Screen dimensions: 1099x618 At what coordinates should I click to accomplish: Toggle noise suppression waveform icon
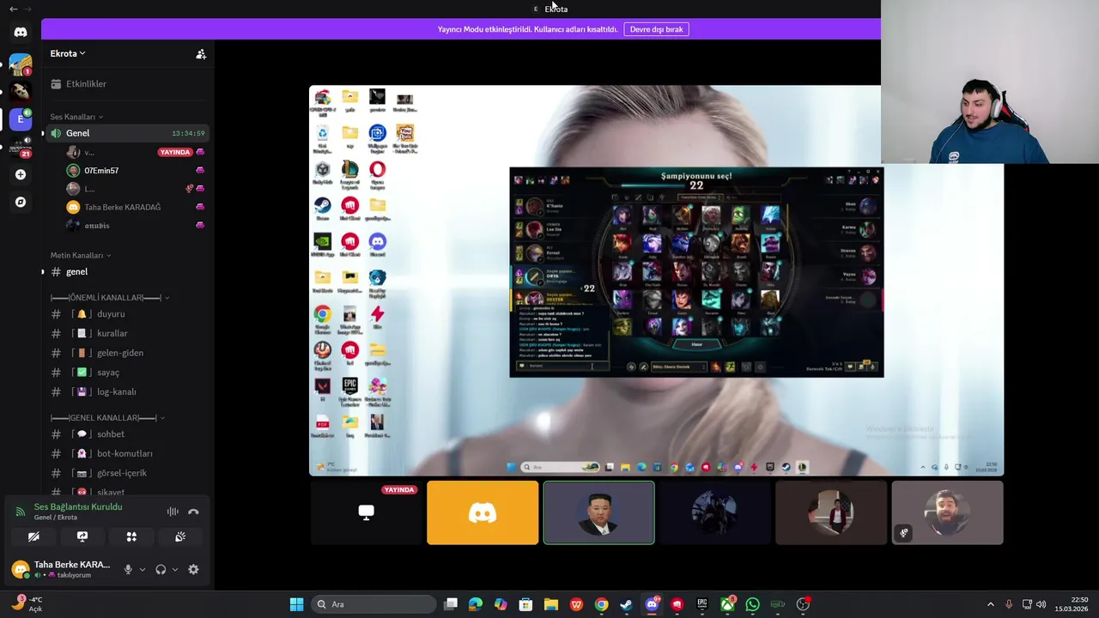(x=173, y=512)
